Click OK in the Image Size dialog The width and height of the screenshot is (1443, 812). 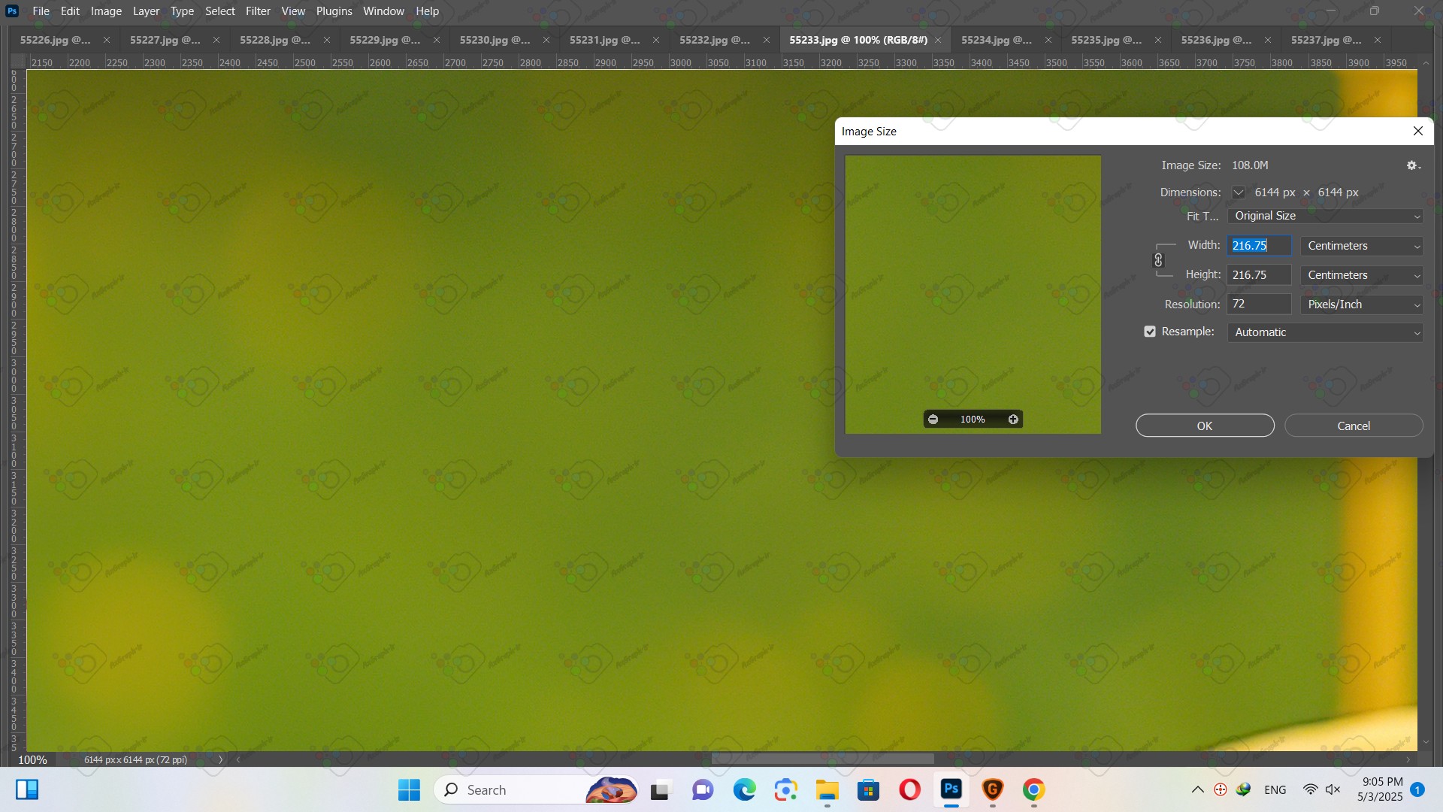coord(1205,426)
